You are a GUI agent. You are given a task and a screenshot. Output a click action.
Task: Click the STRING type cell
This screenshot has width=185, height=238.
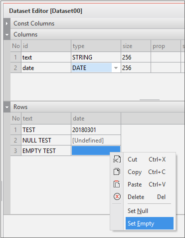point(96,57)
